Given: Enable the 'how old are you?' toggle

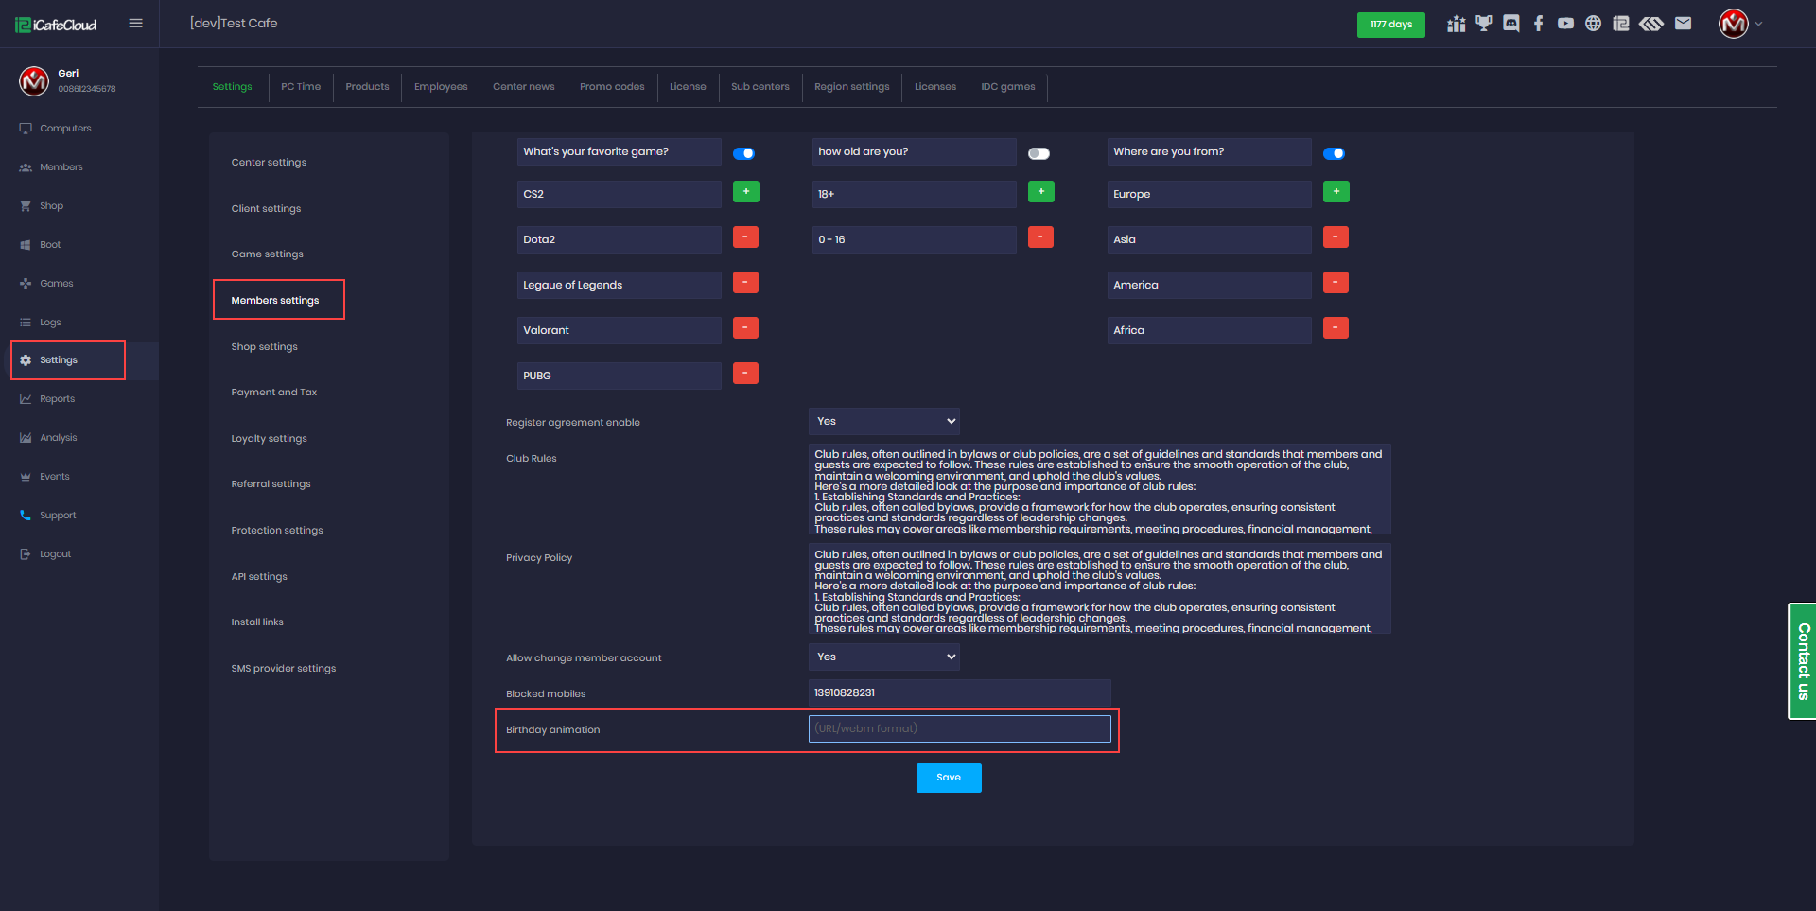Looking at the screenshot, I should 1039,153.
